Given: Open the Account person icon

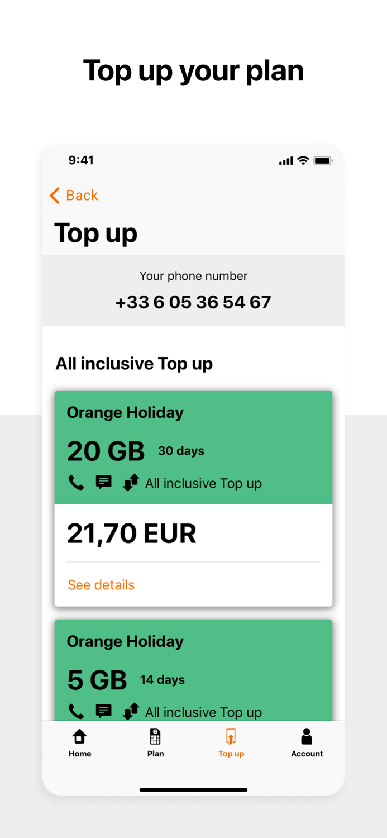Looking at the screenshot, I should (307, 736).
